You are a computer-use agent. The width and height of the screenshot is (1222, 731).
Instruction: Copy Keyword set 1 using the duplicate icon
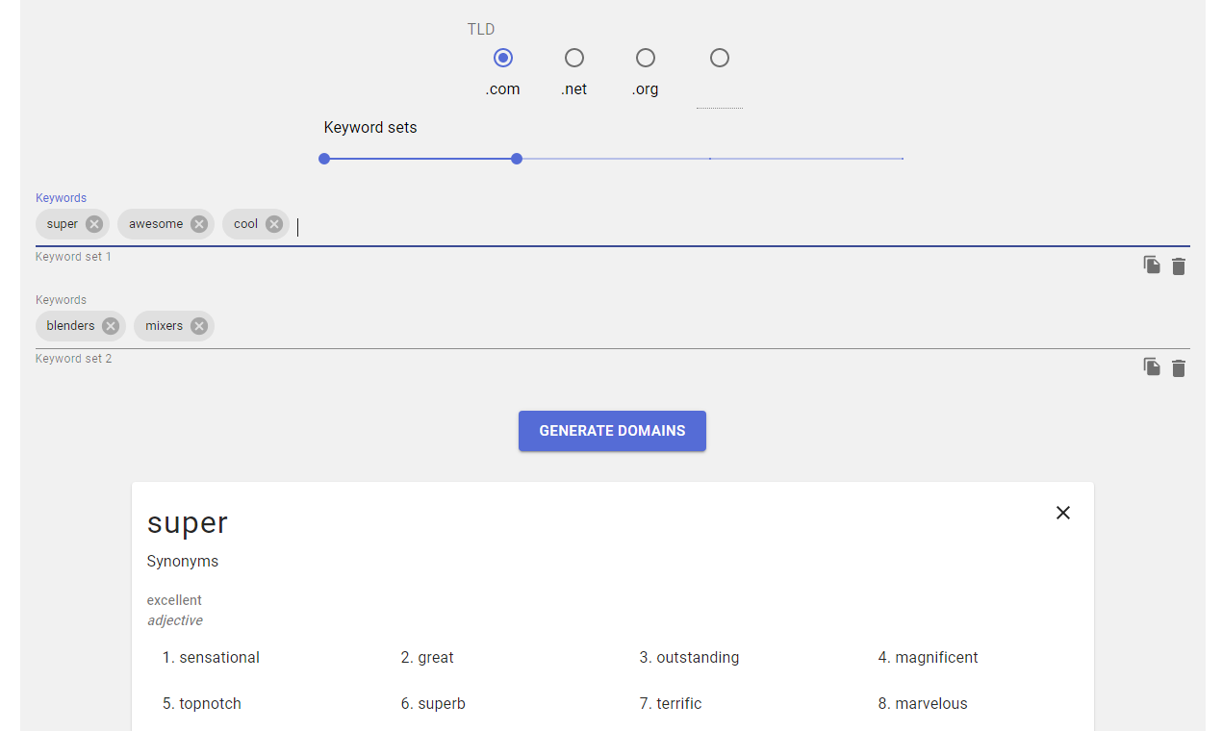tap(1152, 265)
